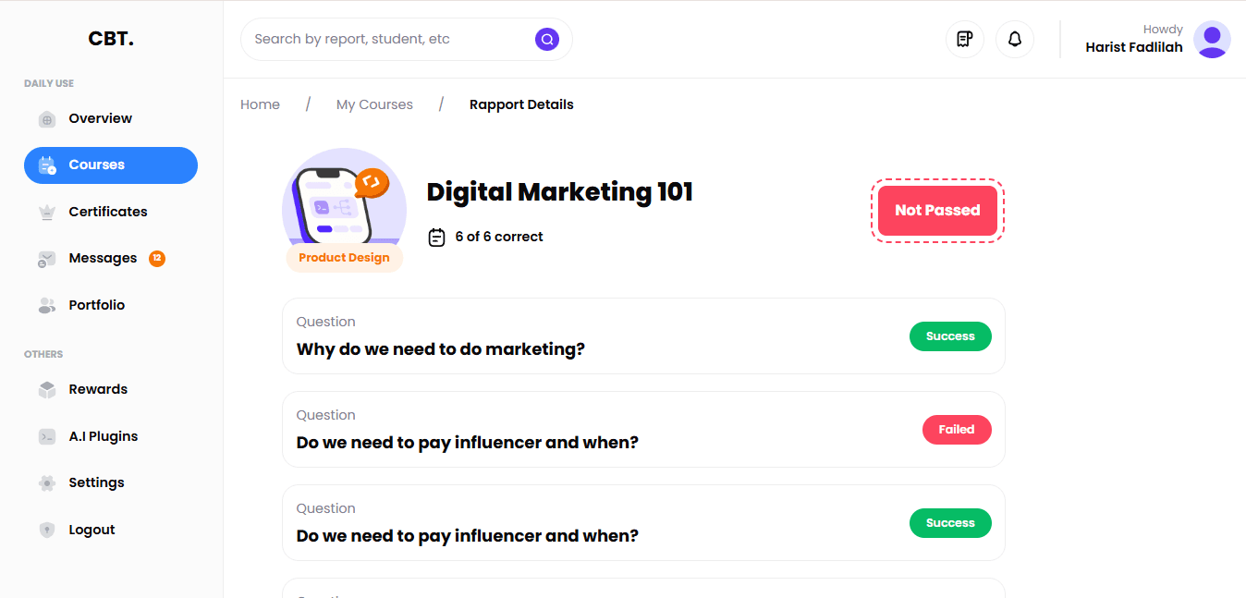Image resolution: width=1246 pixels, height=598 pixels.
Task: Click the Rewards box icon
Action: point(47,390)
